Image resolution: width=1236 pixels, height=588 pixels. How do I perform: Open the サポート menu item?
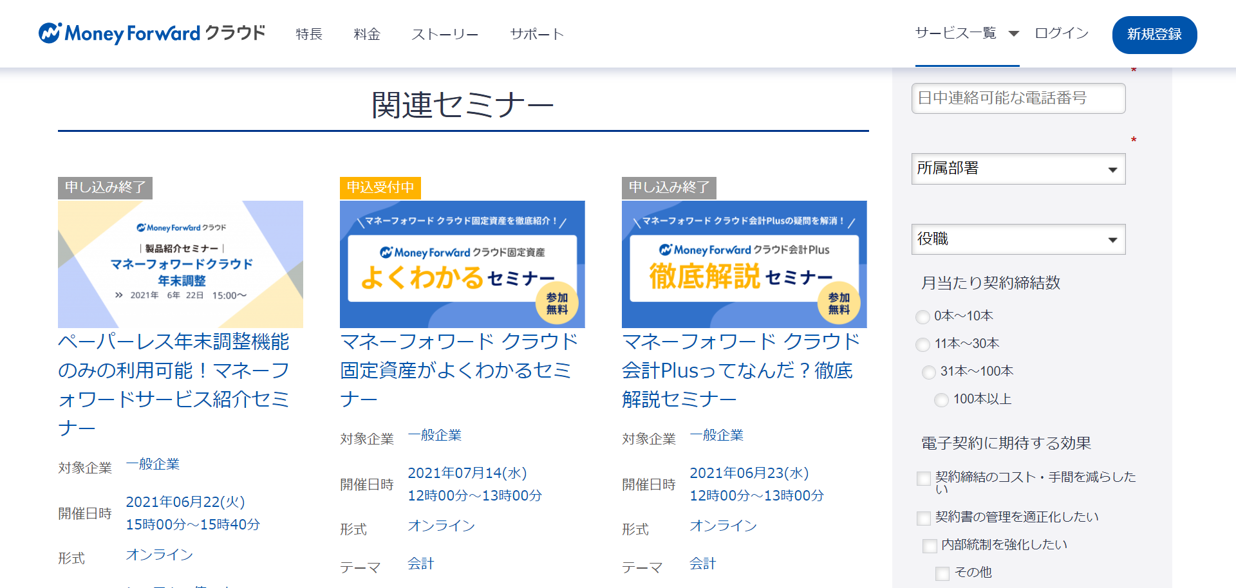click(537, 34)
